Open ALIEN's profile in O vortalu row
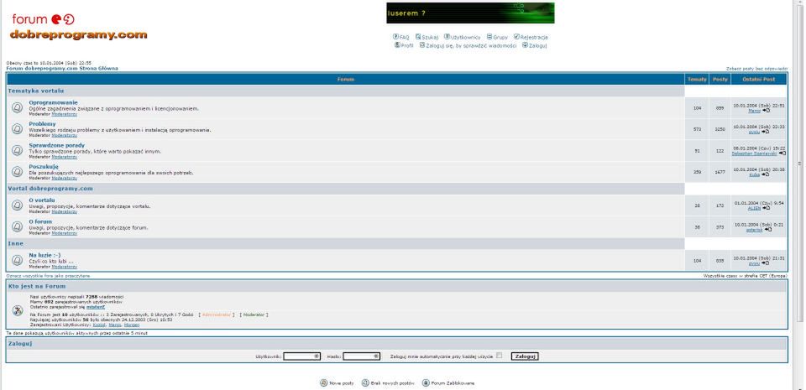Image resolution: width=806 pixels, height=390 pixels. (755, 208)
